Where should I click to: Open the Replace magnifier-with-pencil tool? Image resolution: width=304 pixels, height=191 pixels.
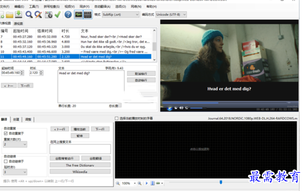38,14
